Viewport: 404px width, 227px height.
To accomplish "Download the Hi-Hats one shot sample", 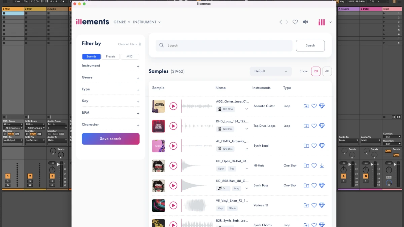I will click(322, 165).
